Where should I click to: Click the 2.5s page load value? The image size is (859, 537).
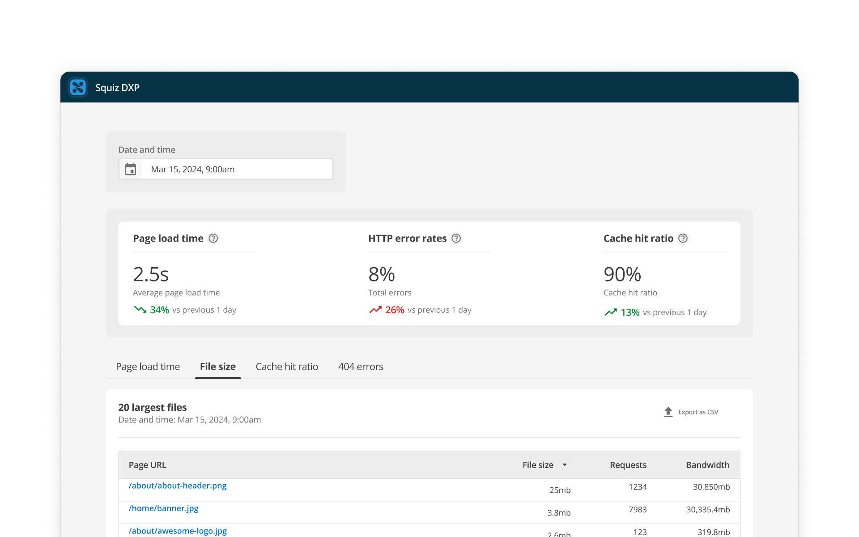pyautogui.click(x=151, y=274)
